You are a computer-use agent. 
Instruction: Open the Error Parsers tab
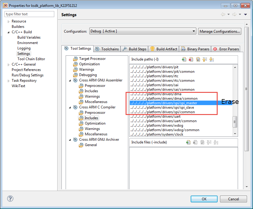pyautogui.click(x=226, y=49)
